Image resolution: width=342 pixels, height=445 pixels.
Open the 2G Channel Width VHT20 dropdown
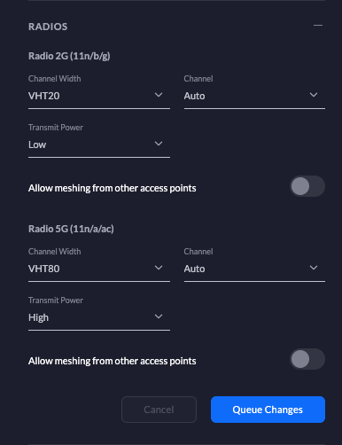[x=99, y=96]
